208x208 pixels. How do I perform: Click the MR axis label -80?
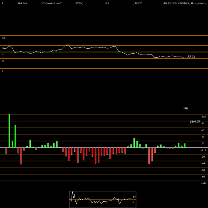[x=203, y=177]
